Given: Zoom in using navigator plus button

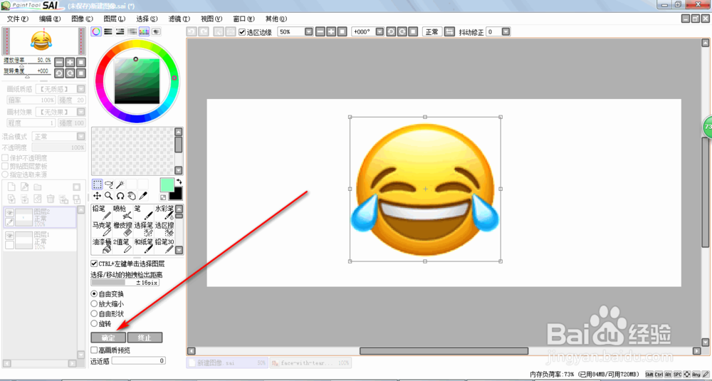Looking at the screenshot, I should pyautogui.click(x=70, y=62).
